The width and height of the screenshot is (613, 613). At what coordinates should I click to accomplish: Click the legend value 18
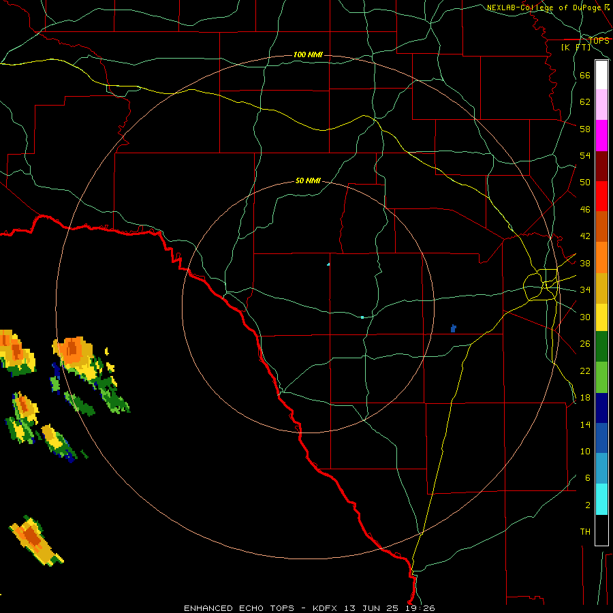point(585,398)
